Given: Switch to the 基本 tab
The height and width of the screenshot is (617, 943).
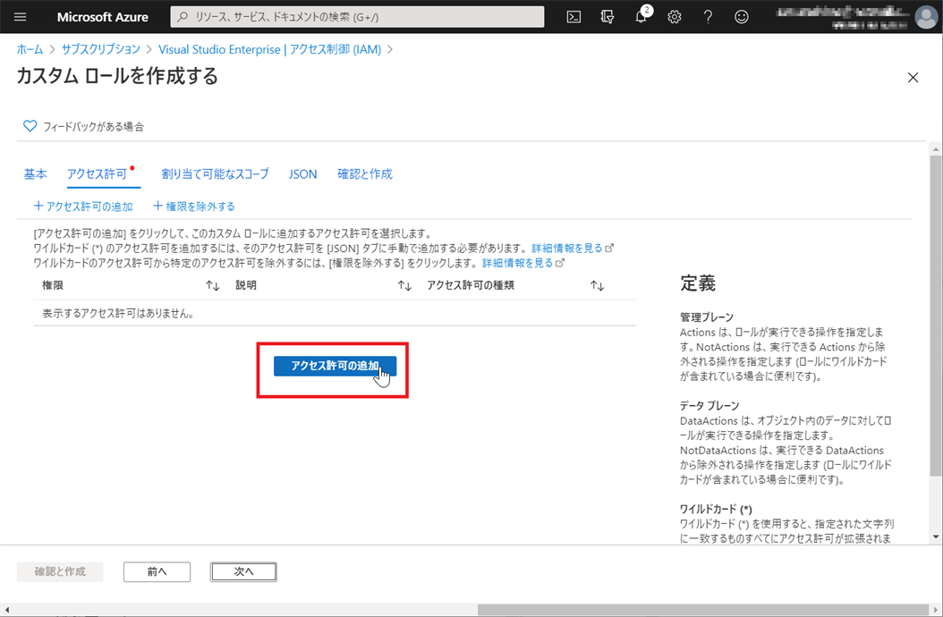Looking at the screenshot, I should 36,173.
